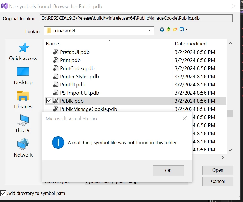Click PublicManageCookie.pdb date modified cell

(195, 109)
